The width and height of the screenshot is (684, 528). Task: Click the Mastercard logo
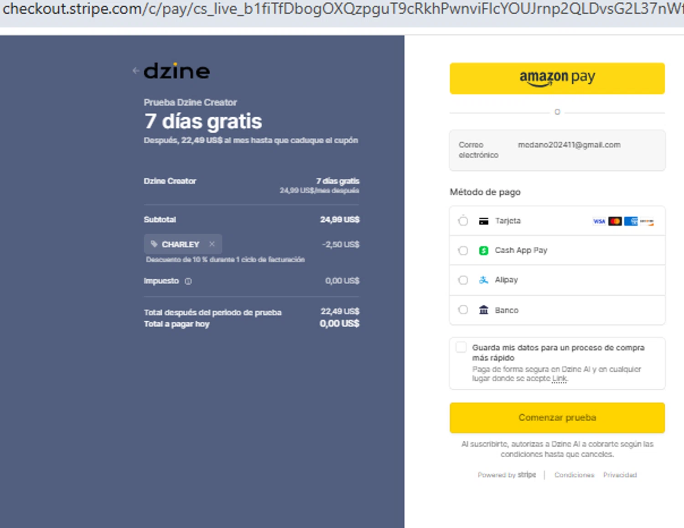pos(615,221)
